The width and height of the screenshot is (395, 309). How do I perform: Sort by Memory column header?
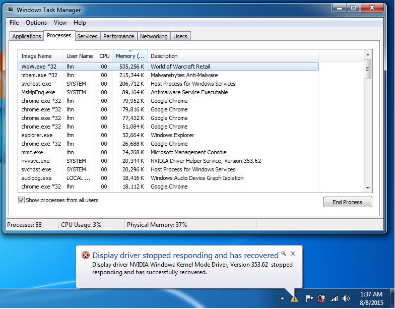[130, 56]
